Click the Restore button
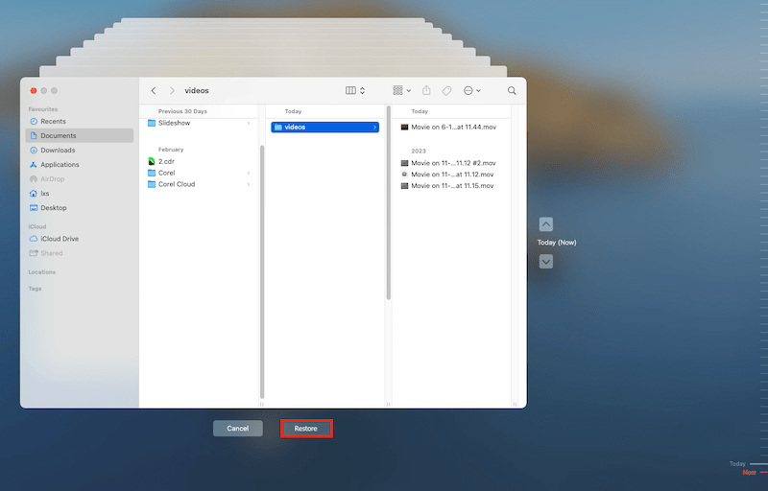This screenshot has width=768, height=491. [306, 429]
